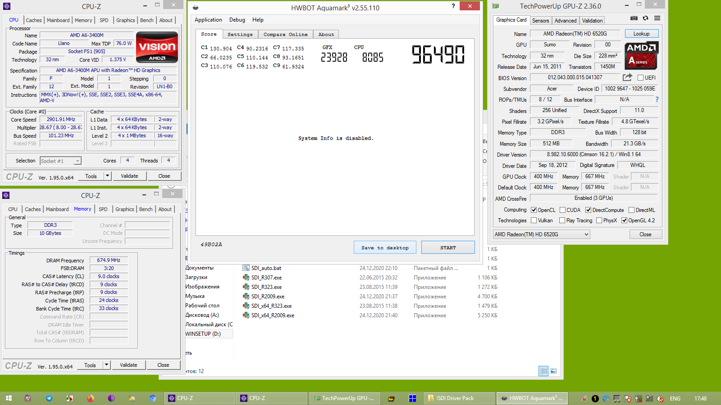
Task: Click Save to desktop button
Action: tap(385, 247)
